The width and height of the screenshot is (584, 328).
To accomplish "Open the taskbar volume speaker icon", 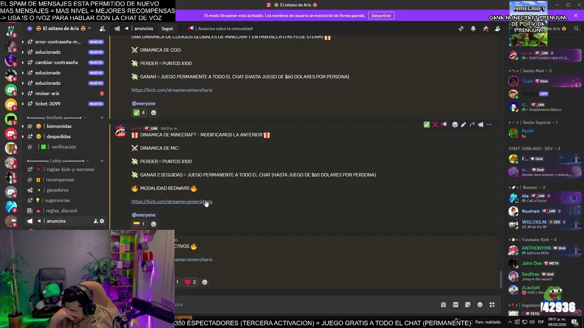I will [532, 322].
